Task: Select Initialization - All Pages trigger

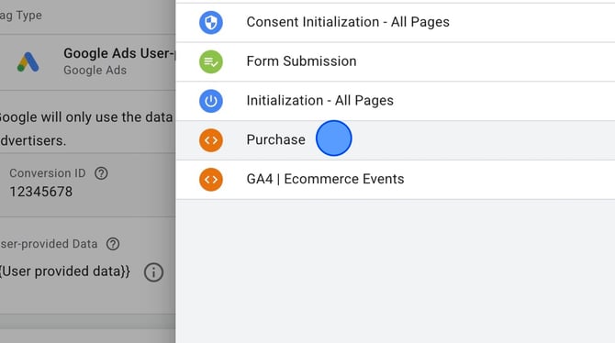Action: [396, 101]
